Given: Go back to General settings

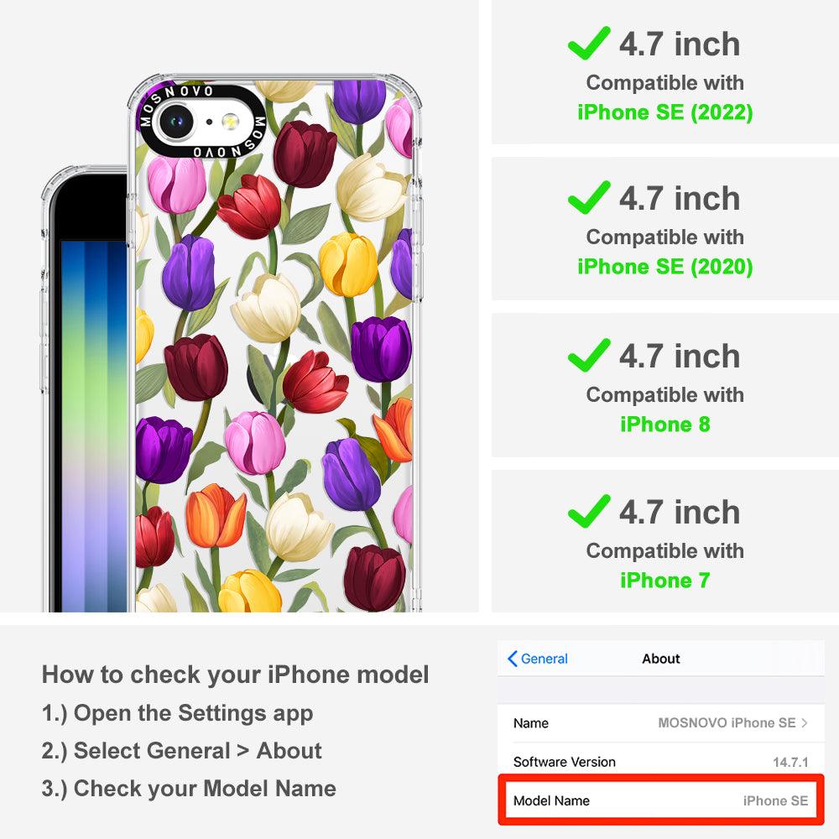Looking at the screenshot, I should click(538, 659).
